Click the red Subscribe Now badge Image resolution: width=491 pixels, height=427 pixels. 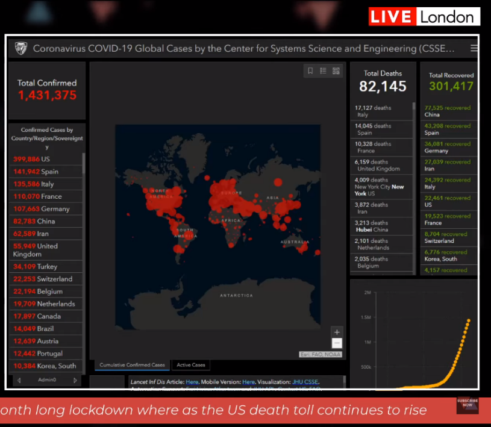coord(468,405)
